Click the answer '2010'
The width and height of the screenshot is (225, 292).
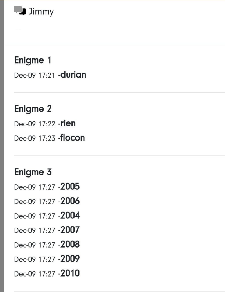(70, 273)
